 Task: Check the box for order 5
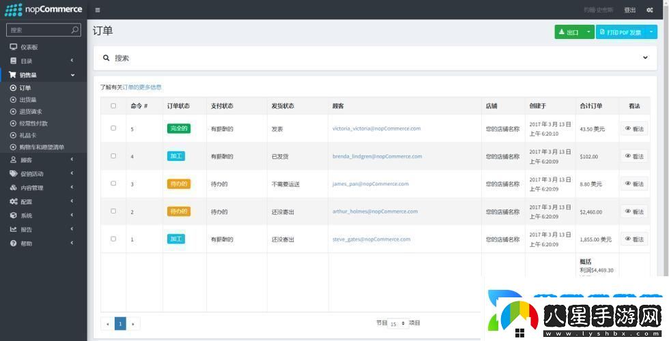coord(113,128)
